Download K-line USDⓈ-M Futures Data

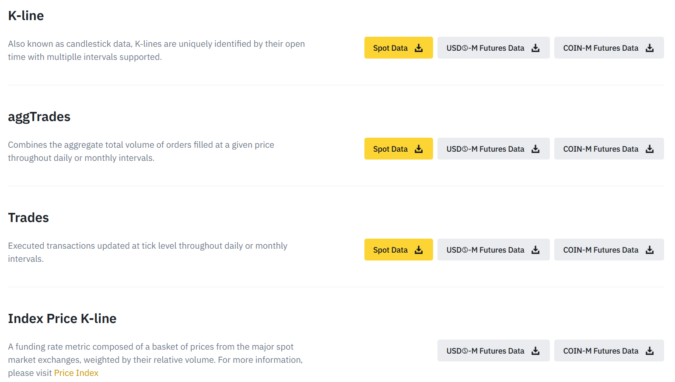tap(493, 48)
